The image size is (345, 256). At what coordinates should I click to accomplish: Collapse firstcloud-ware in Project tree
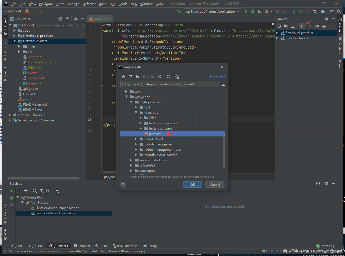pos(15,41)
